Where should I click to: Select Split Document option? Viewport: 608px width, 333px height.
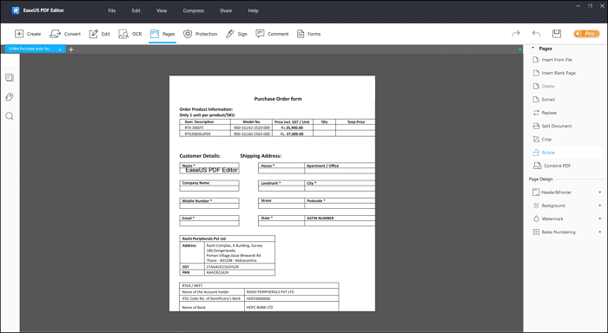coord(552,126)
